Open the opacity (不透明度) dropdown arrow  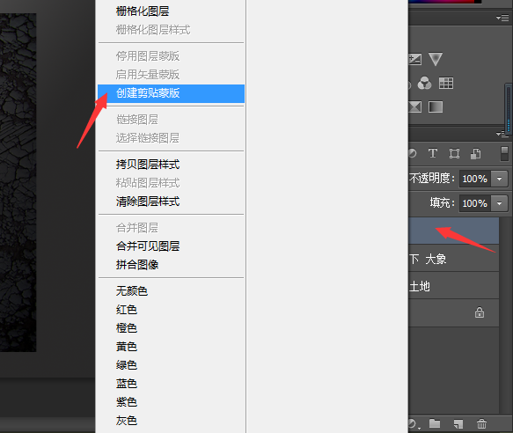coord(499,179)
